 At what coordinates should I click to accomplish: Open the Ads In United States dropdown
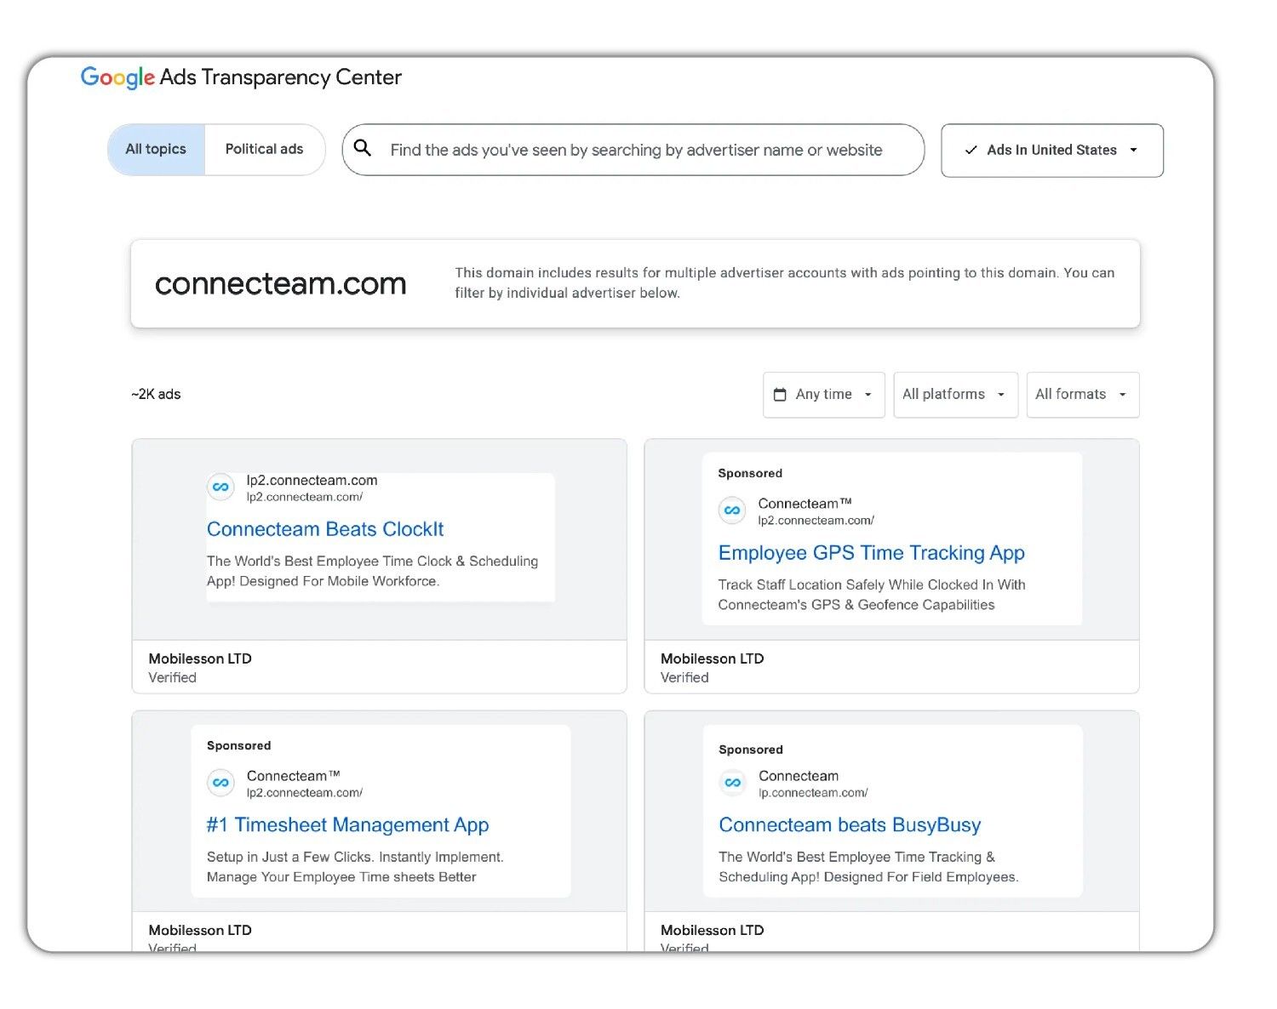coord(1052,151)
